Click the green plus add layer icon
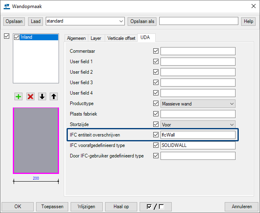 coord(18,97)
